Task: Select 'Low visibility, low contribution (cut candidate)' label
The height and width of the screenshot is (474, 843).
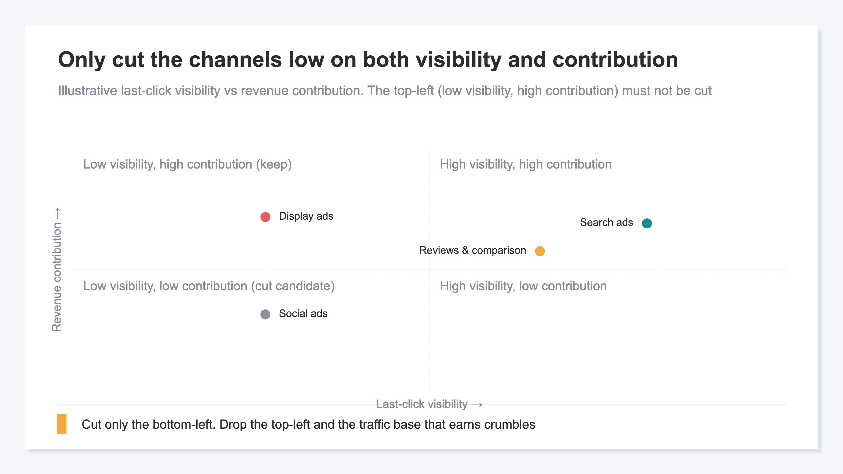Action: (x=209, y=286)
